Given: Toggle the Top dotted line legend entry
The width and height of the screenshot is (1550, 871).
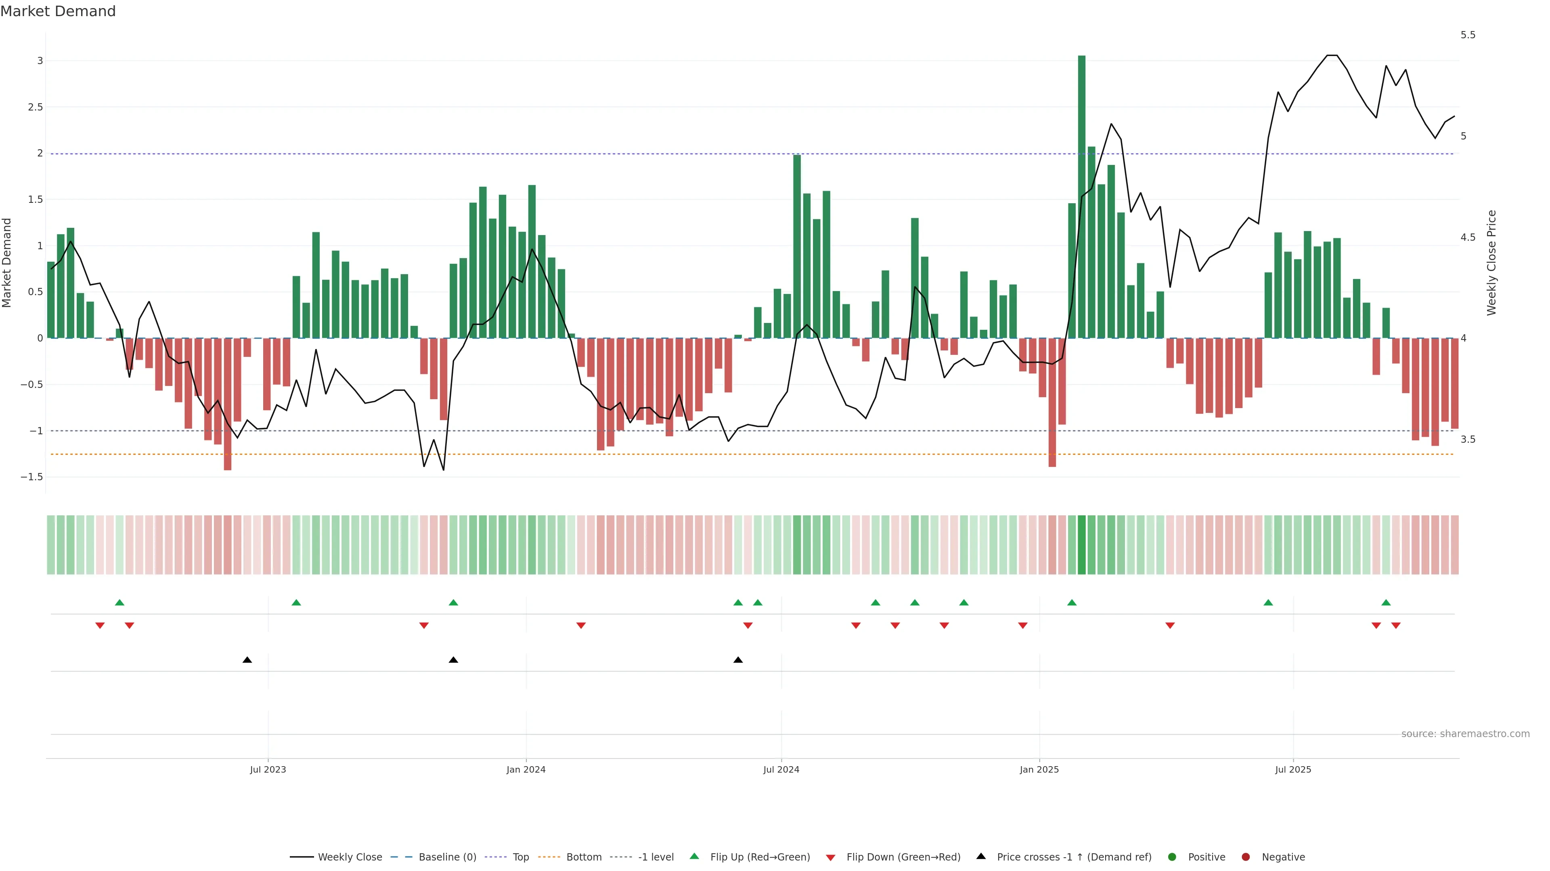Looking at the screenshot, I should point(520,856).
